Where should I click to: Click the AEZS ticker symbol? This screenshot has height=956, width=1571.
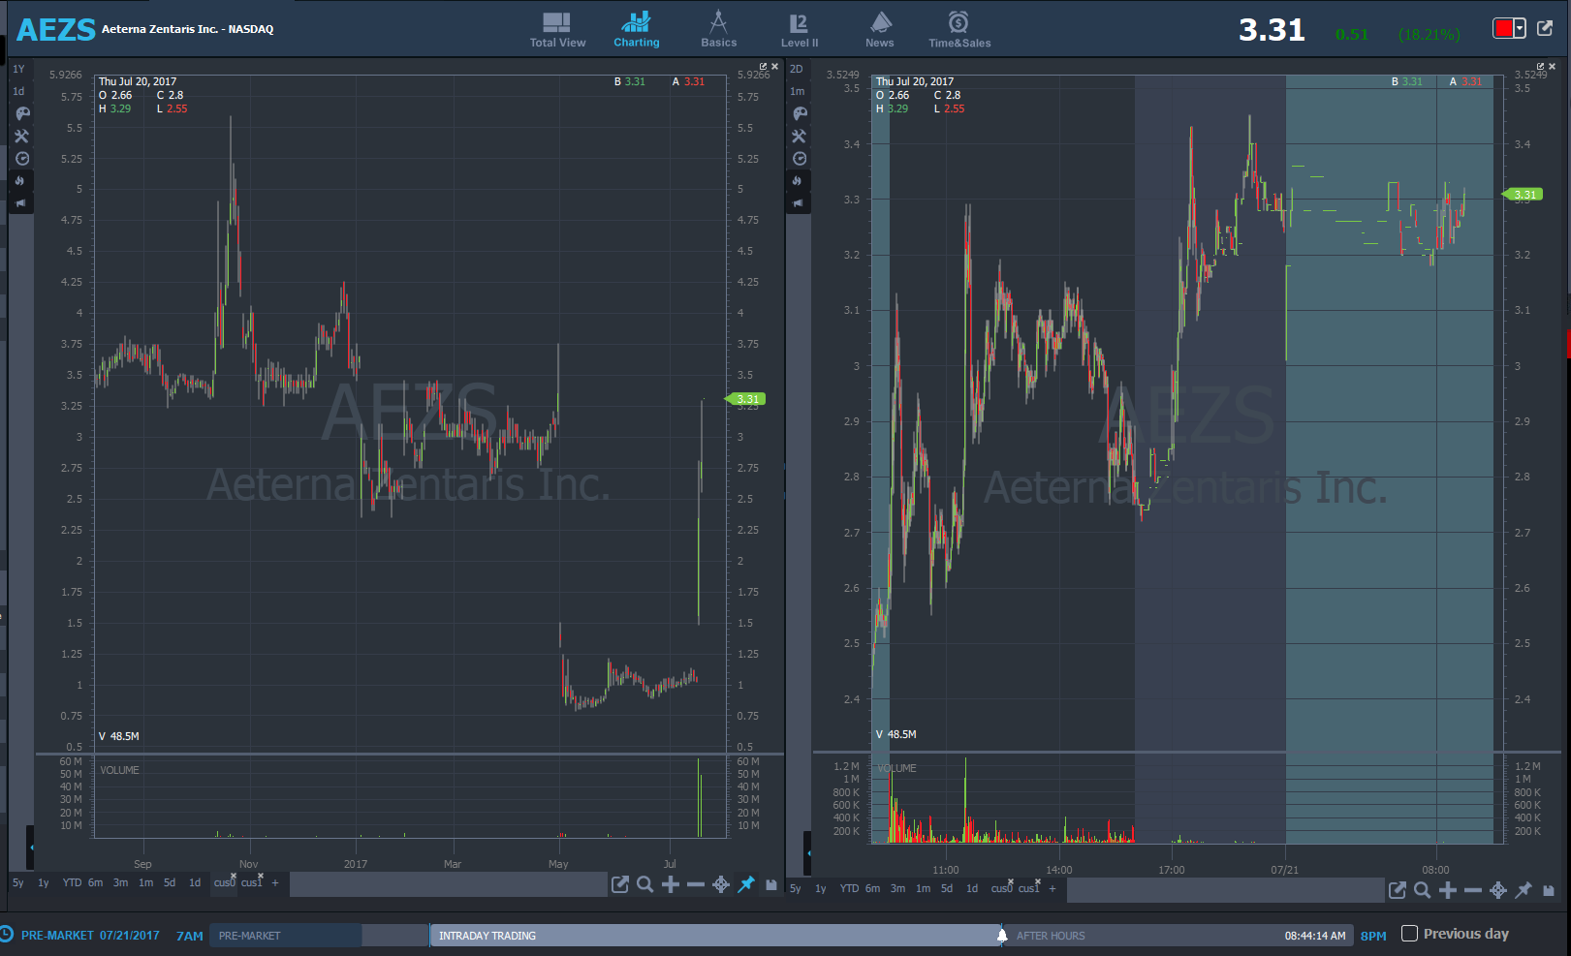56,30
